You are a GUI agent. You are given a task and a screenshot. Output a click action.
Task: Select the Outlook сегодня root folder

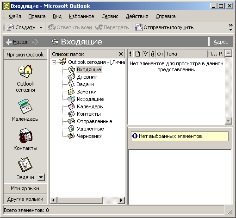(x=97, y=62)
